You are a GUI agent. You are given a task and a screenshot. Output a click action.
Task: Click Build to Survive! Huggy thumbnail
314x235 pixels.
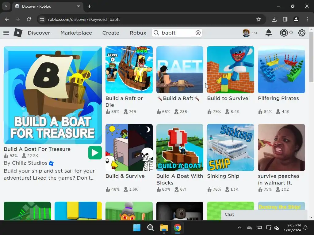point(231,70)
